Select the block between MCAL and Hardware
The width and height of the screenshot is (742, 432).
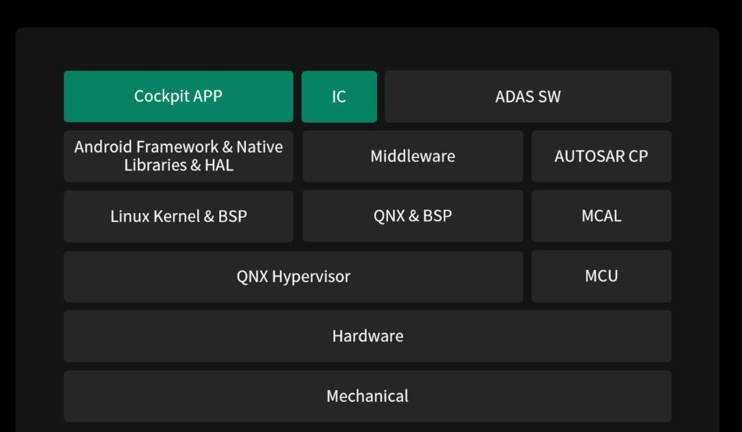click(x=601, y=276)
